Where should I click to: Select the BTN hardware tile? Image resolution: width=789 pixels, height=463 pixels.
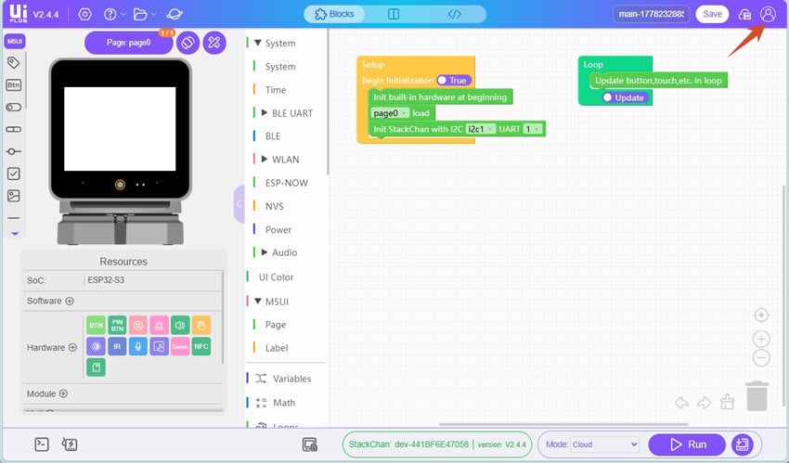(x=97, y=326)
